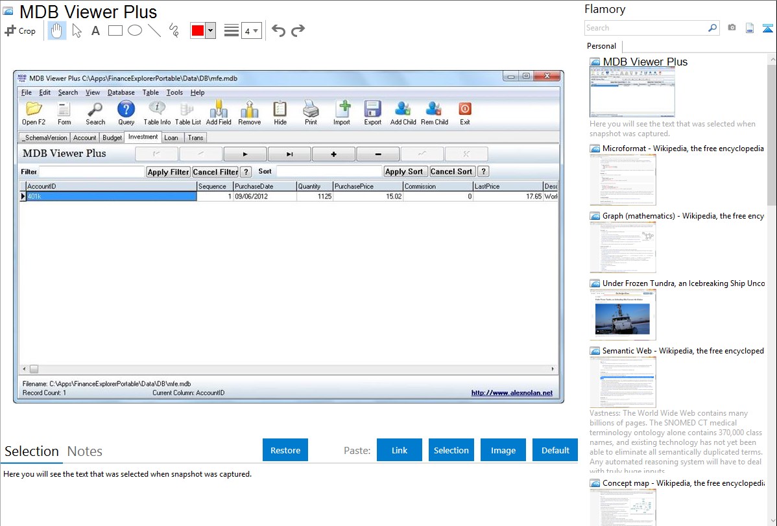Switch to the Loan table tab
The width and height of the screenshot is (777, 526).
tap(171, 137)
